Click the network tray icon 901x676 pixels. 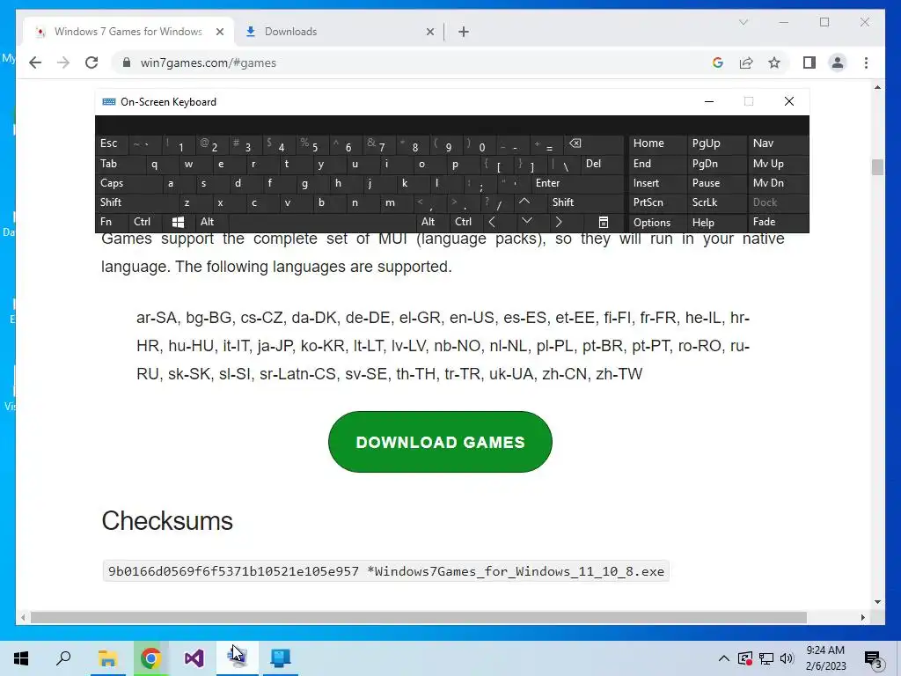point(766,658)
